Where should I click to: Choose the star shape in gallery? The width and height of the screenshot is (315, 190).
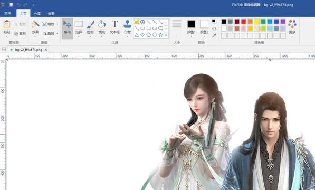click(x=160, y=35)
